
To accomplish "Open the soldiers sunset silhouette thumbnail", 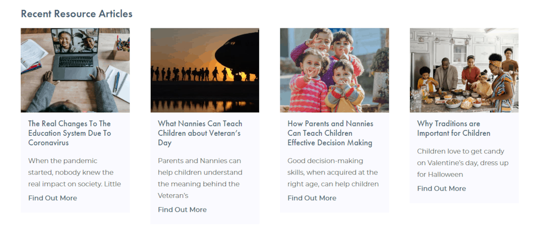I will (x=205, y=70).
